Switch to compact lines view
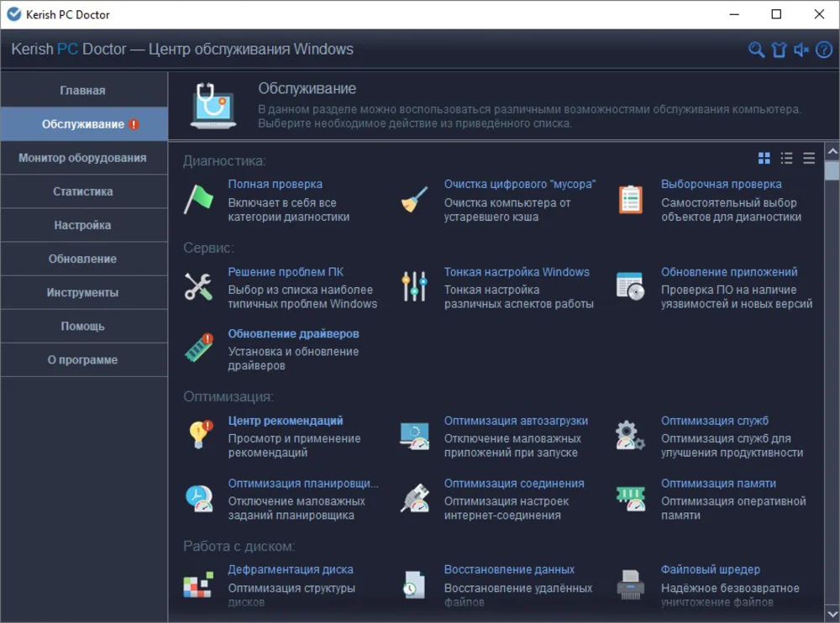Screen dimensions: 840x623 [x=809, y=158]
